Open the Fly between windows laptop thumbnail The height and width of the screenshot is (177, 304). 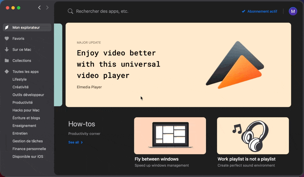pyautogui.click(x=170, y=136)
